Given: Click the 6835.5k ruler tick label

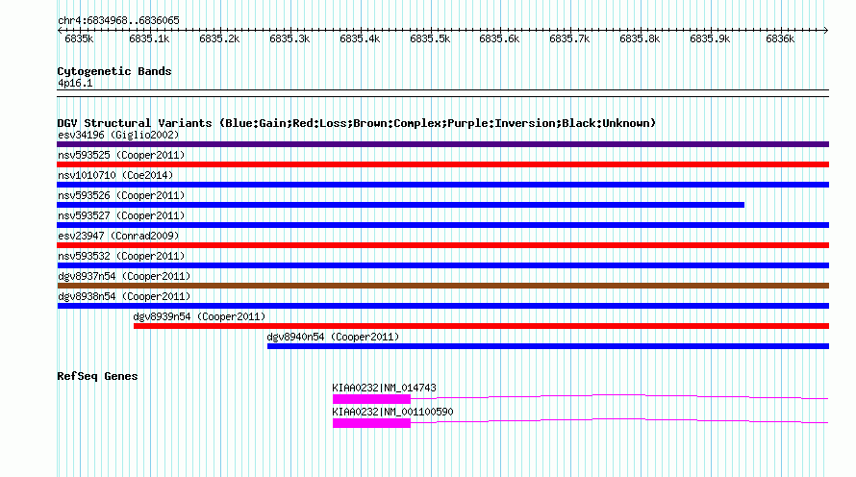Looking at the screenshot, I should click(x=430, y=38).
